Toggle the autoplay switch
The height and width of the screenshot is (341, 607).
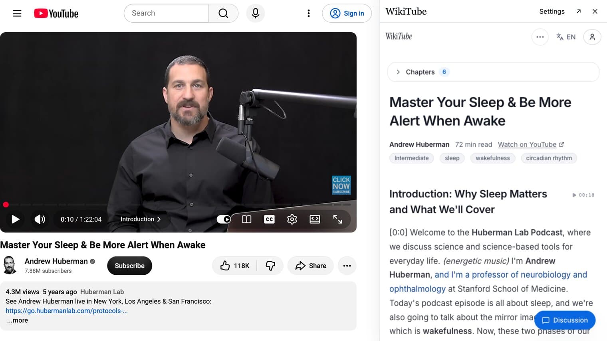(224, 219)
